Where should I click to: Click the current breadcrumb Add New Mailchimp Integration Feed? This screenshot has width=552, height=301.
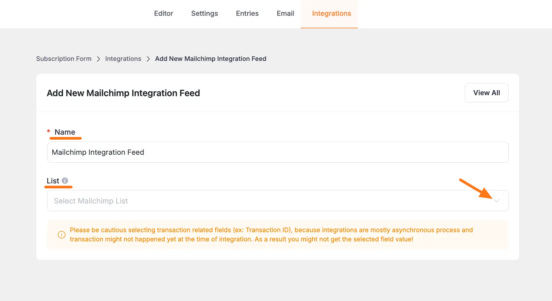pyautogui.click(x=210, y=59)
